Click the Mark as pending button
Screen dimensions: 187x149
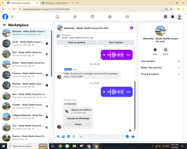pos(77,42)
